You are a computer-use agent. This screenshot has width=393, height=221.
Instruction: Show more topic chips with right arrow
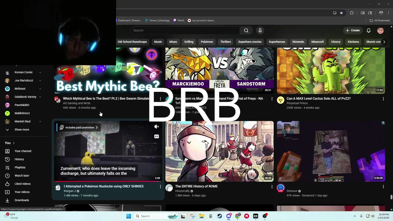click(384, 42)
